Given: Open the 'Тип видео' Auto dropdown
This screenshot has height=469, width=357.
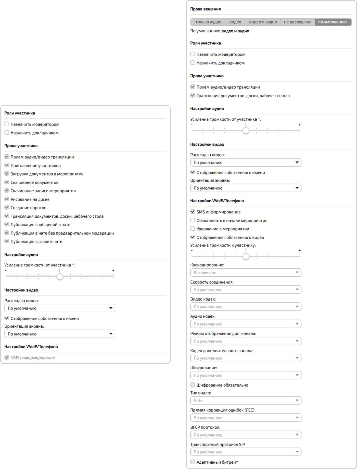Looking at the screenshot, I should point(246,400).
